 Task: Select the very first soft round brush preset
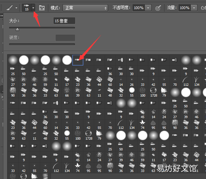pyautogui.click(x=13, y=60)
